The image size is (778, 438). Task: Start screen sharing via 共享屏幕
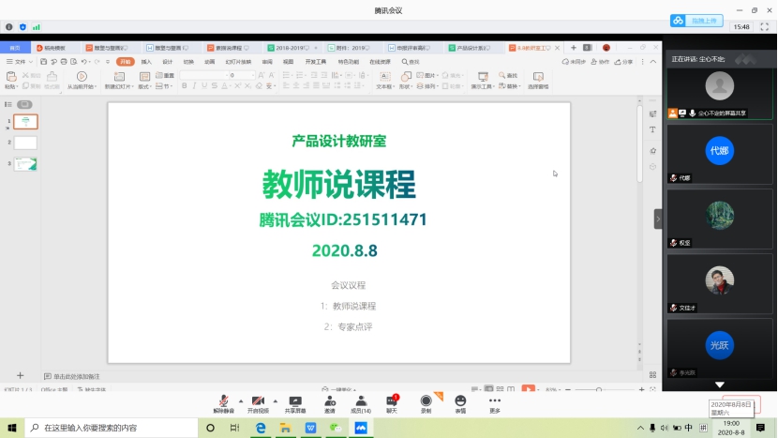pos(294,404)
